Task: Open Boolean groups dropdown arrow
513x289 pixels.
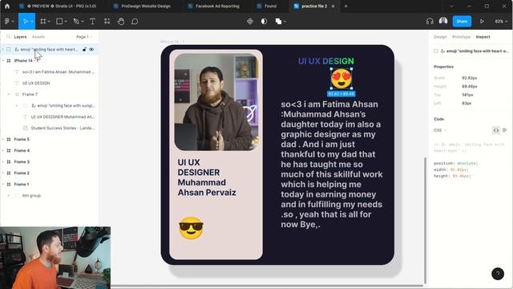Action: (x=285, y=22)
